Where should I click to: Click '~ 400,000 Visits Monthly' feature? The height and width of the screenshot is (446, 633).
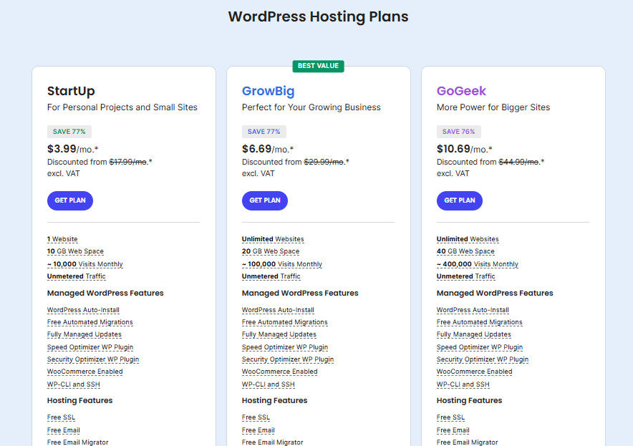477,264
